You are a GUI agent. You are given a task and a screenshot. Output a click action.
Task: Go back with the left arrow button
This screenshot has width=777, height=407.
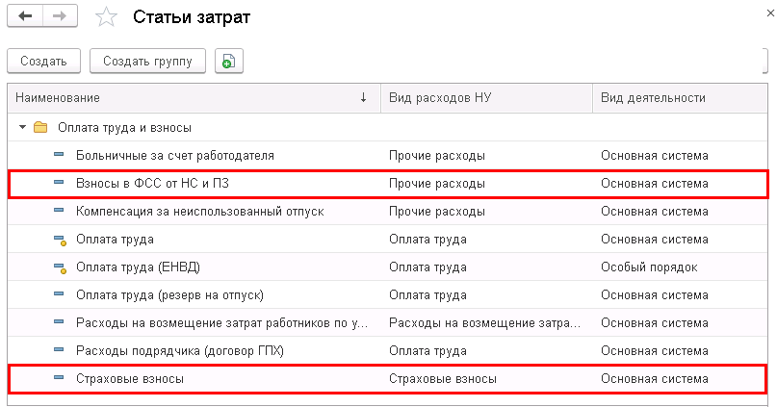pos(25,16)
